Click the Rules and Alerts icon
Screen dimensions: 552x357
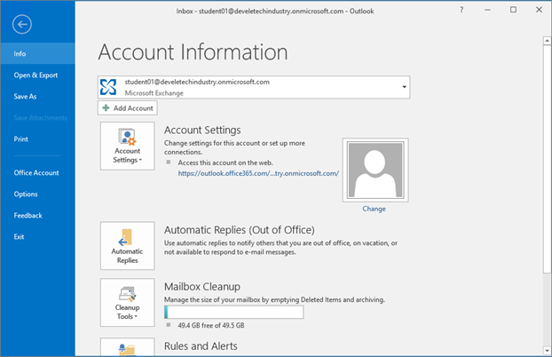[127, 348]
